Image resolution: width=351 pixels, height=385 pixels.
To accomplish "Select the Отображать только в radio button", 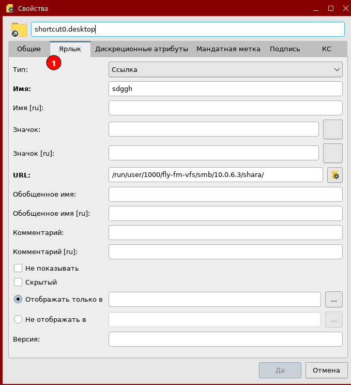I will pos(18,299).
